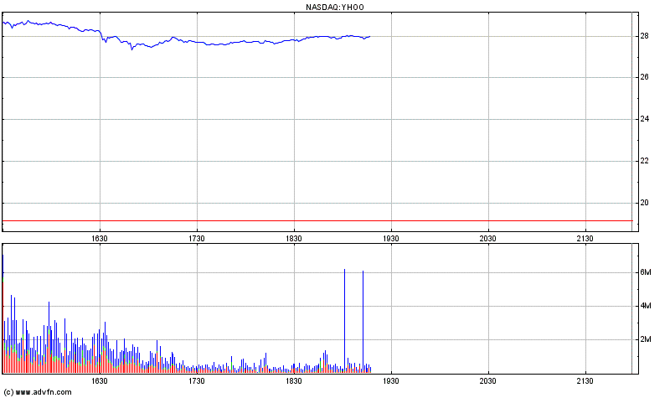Image resolution: width=670 pixels, height=398 pixels.
Task: Click the NASDAQ:YHOO chart title
Action: [335, 7]
